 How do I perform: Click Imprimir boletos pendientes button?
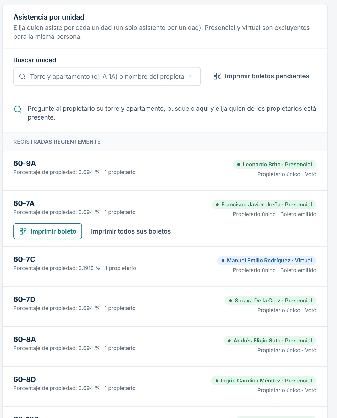click(262, 76)
